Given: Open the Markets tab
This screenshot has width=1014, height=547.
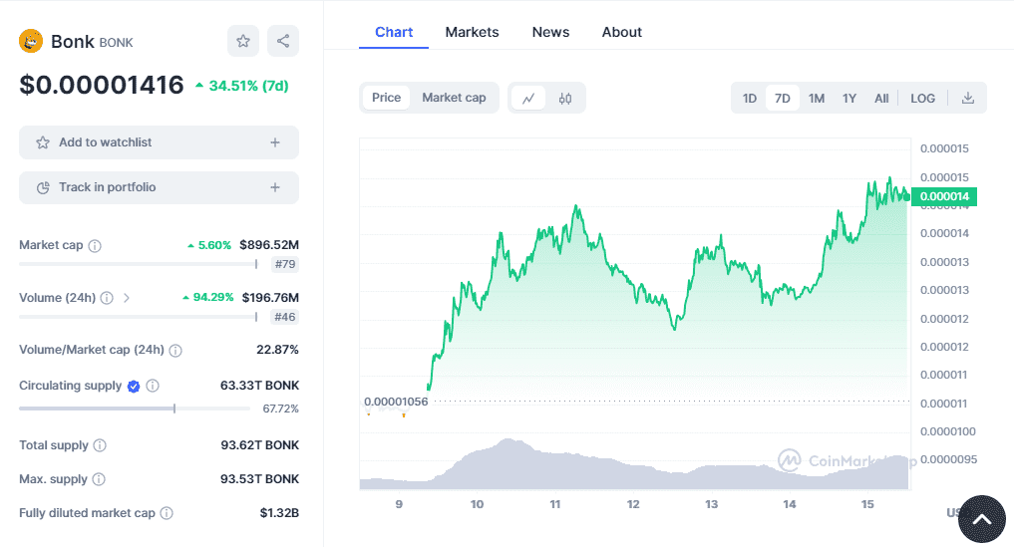Looking at the screenshot, I should pos(472,32).
